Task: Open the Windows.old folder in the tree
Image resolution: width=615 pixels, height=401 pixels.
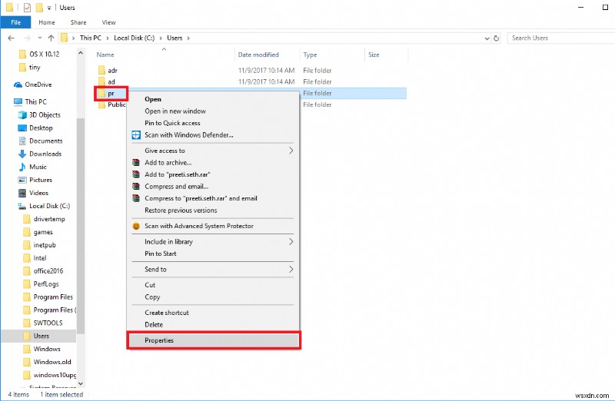Action: pyautogui.click(x=52, y=362)
